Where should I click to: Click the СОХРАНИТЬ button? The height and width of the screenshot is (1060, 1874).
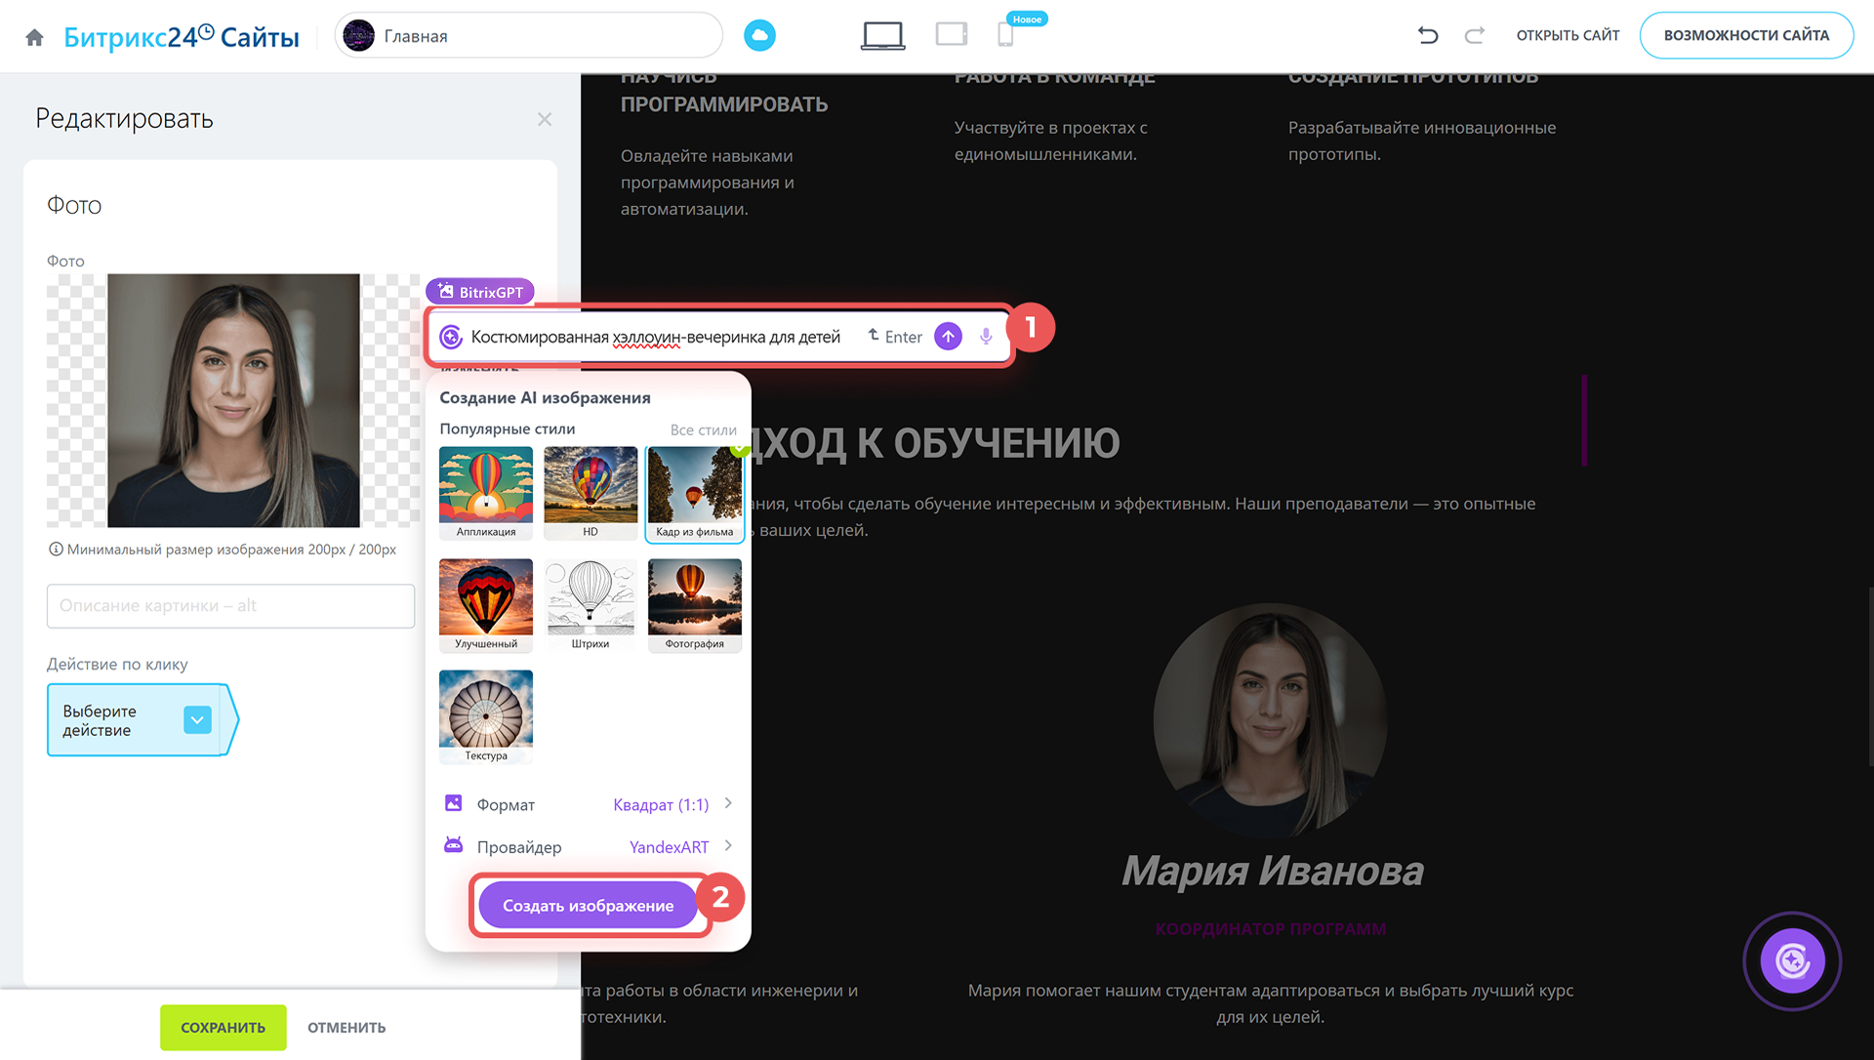point(223,1027)
